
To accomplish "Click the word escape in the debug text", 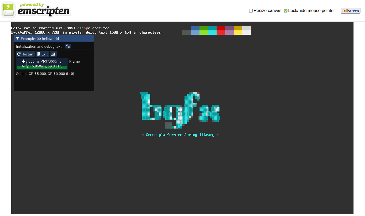I will (84, 28).
